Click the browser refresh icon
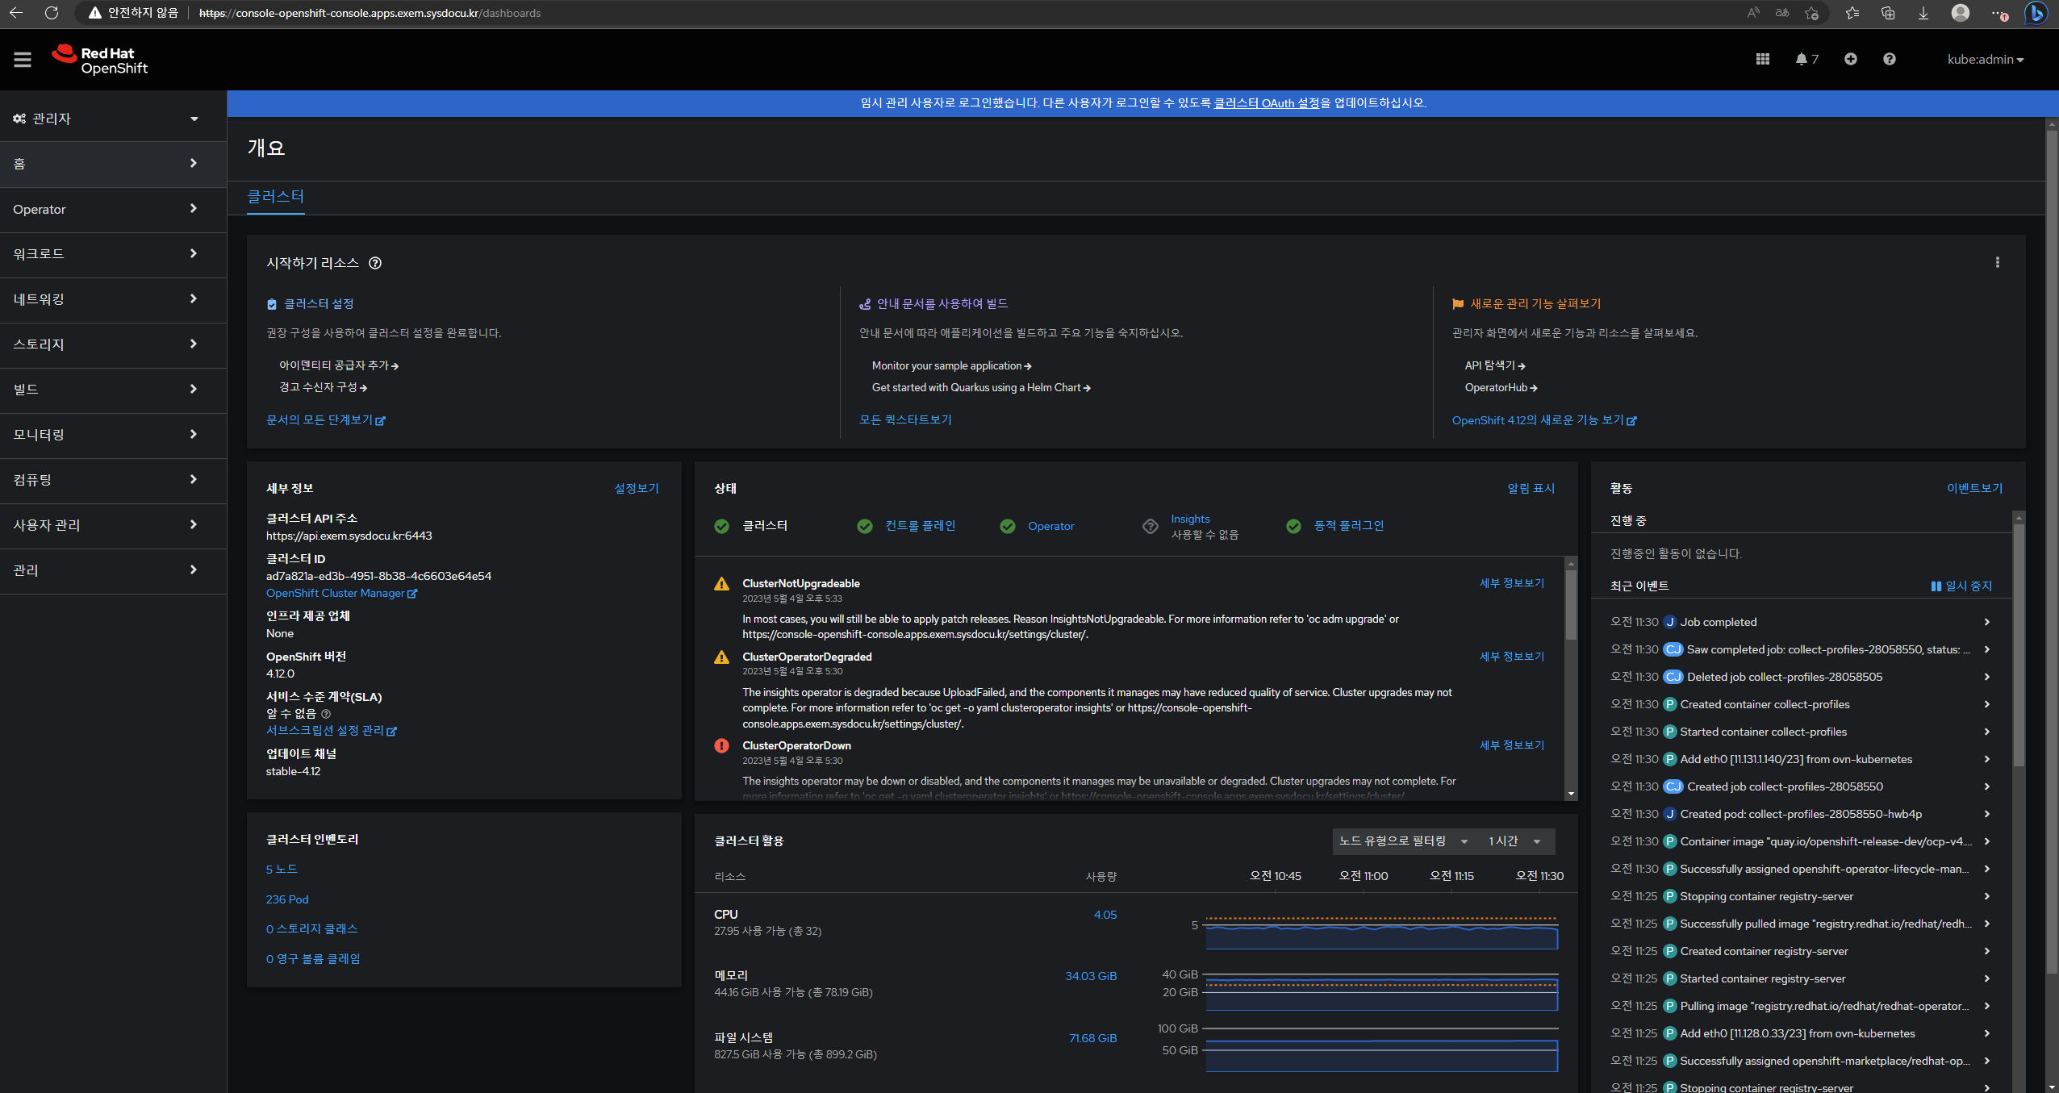The width and height of the screenshot is (2059, 1093). click(52, 13)
